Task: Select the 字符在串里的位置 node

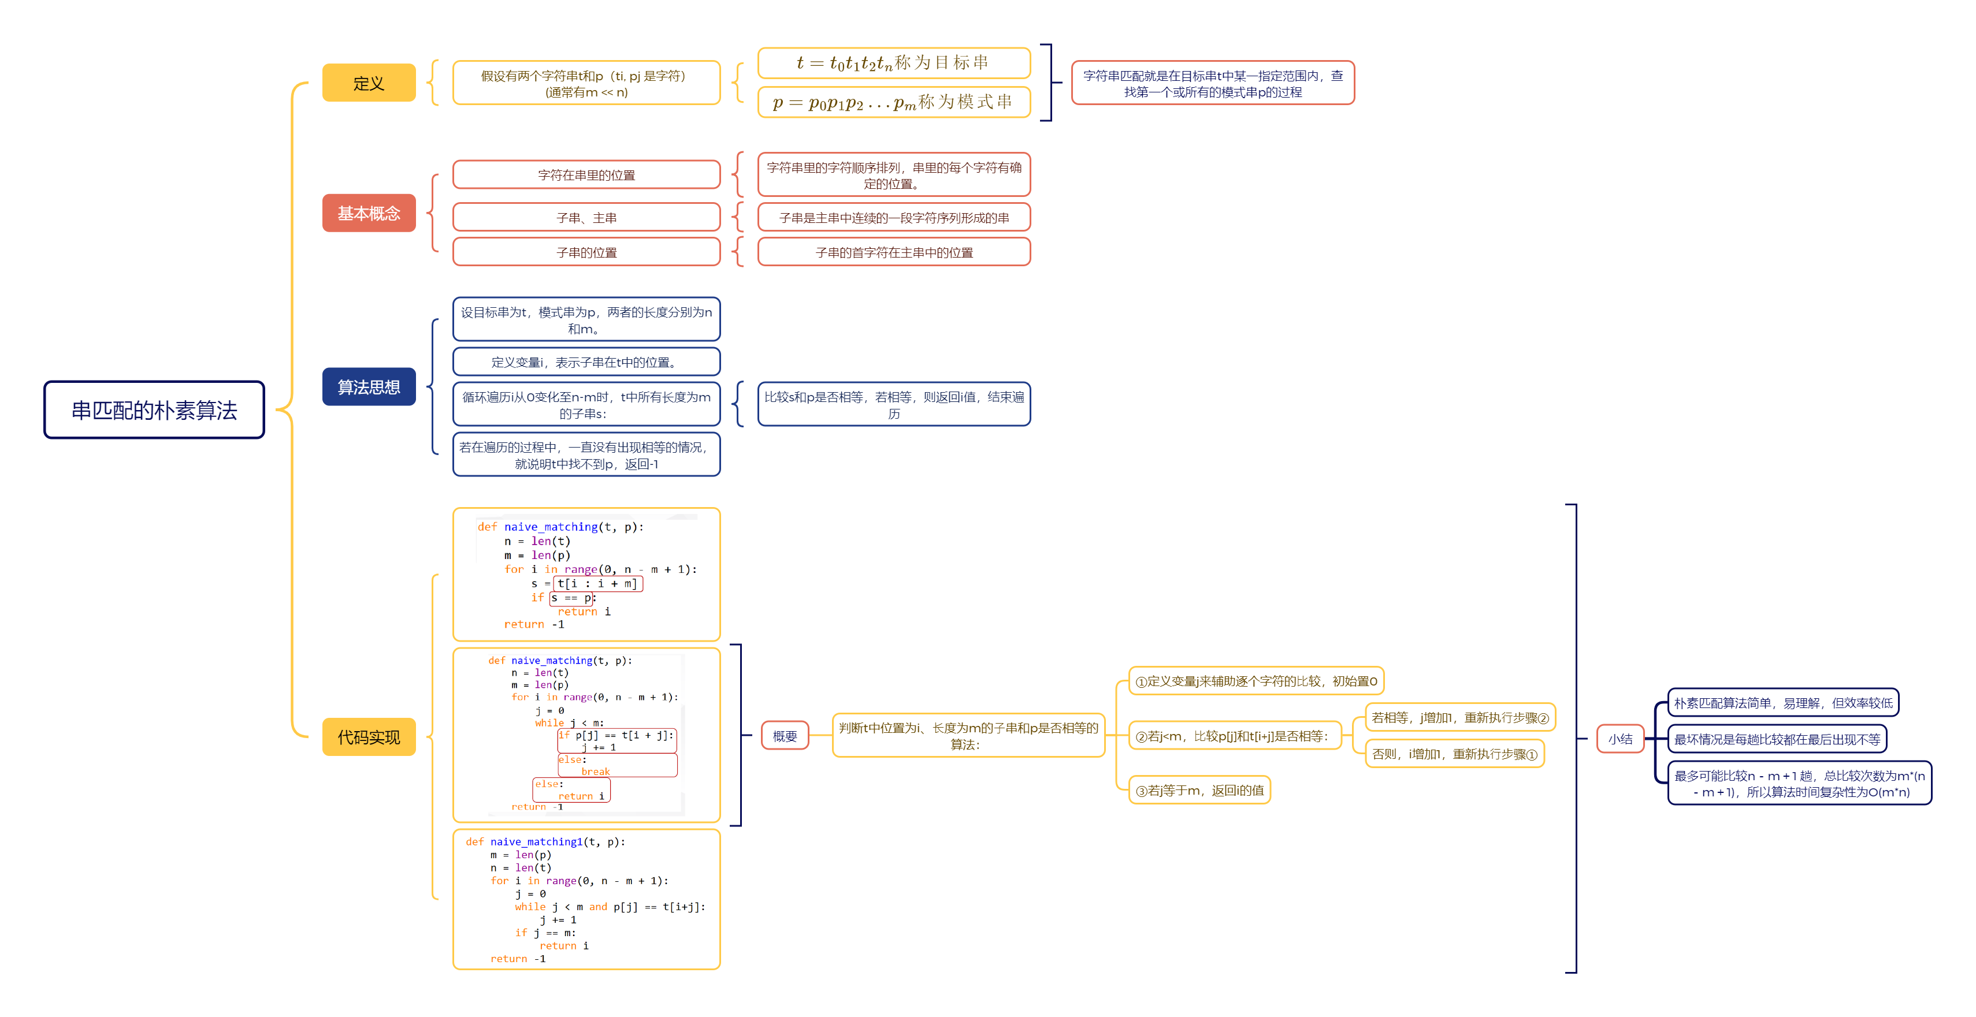Action: tap(586, 175)
